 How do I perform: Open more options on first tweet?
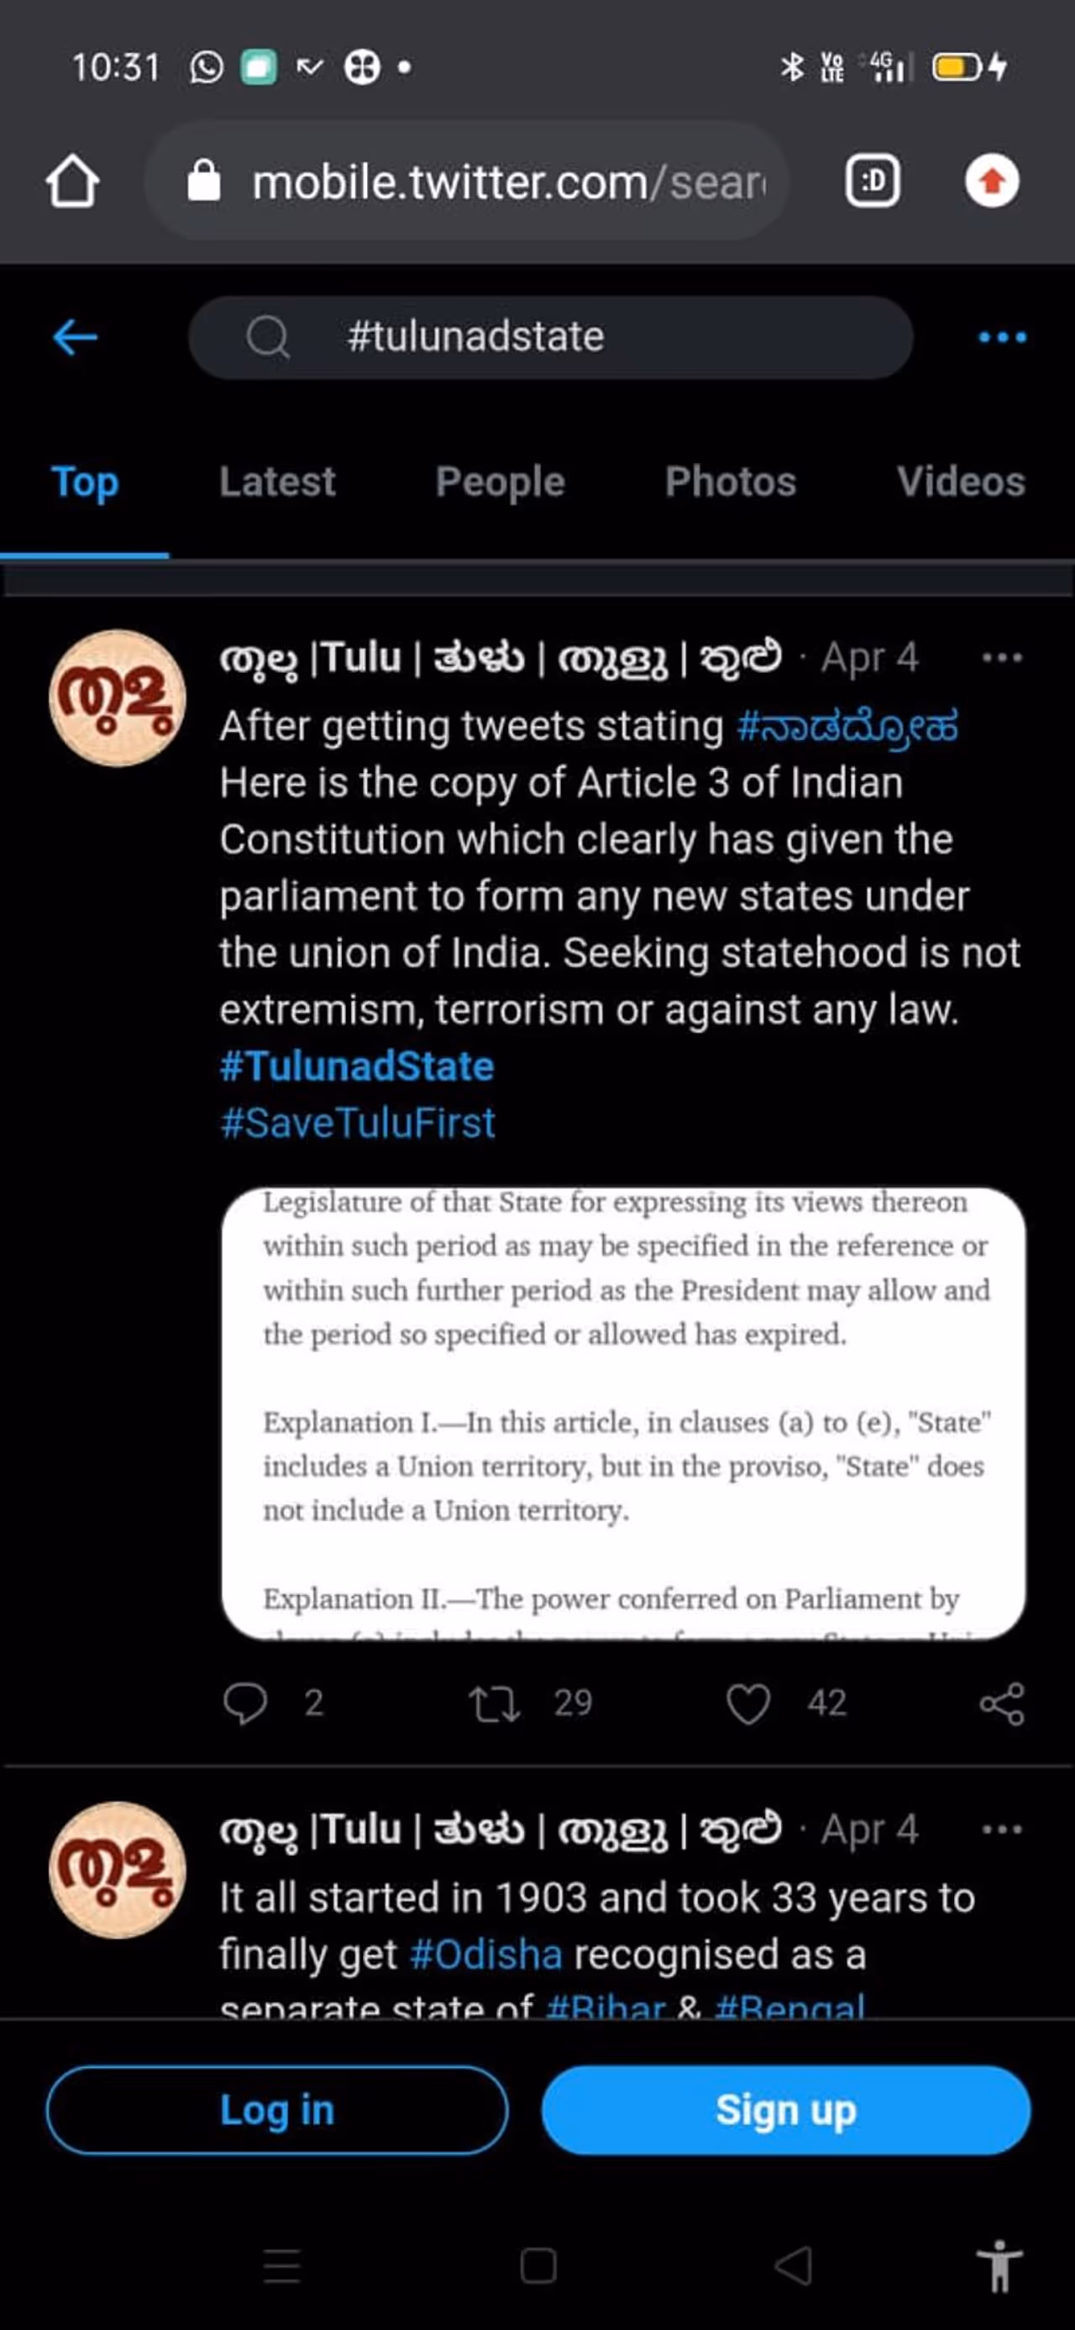(1002, 658)
